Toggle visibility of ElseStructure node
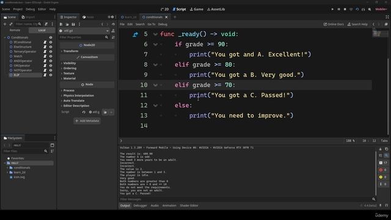The image size is (391, 220). coord(51,47)
